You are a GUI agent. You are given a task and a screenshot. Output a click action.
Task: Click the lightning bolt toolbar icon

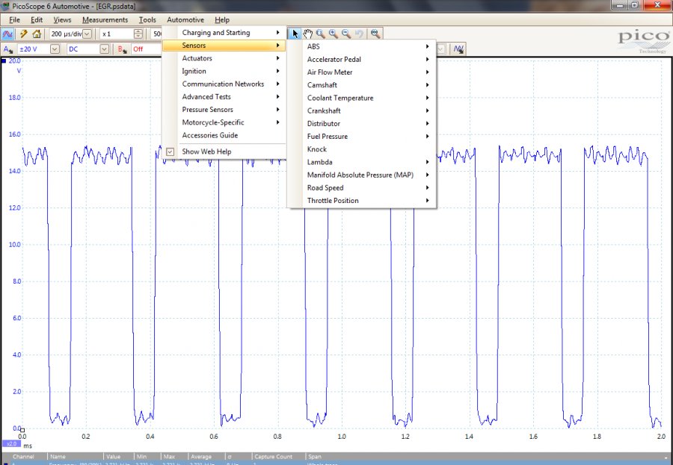24,34
